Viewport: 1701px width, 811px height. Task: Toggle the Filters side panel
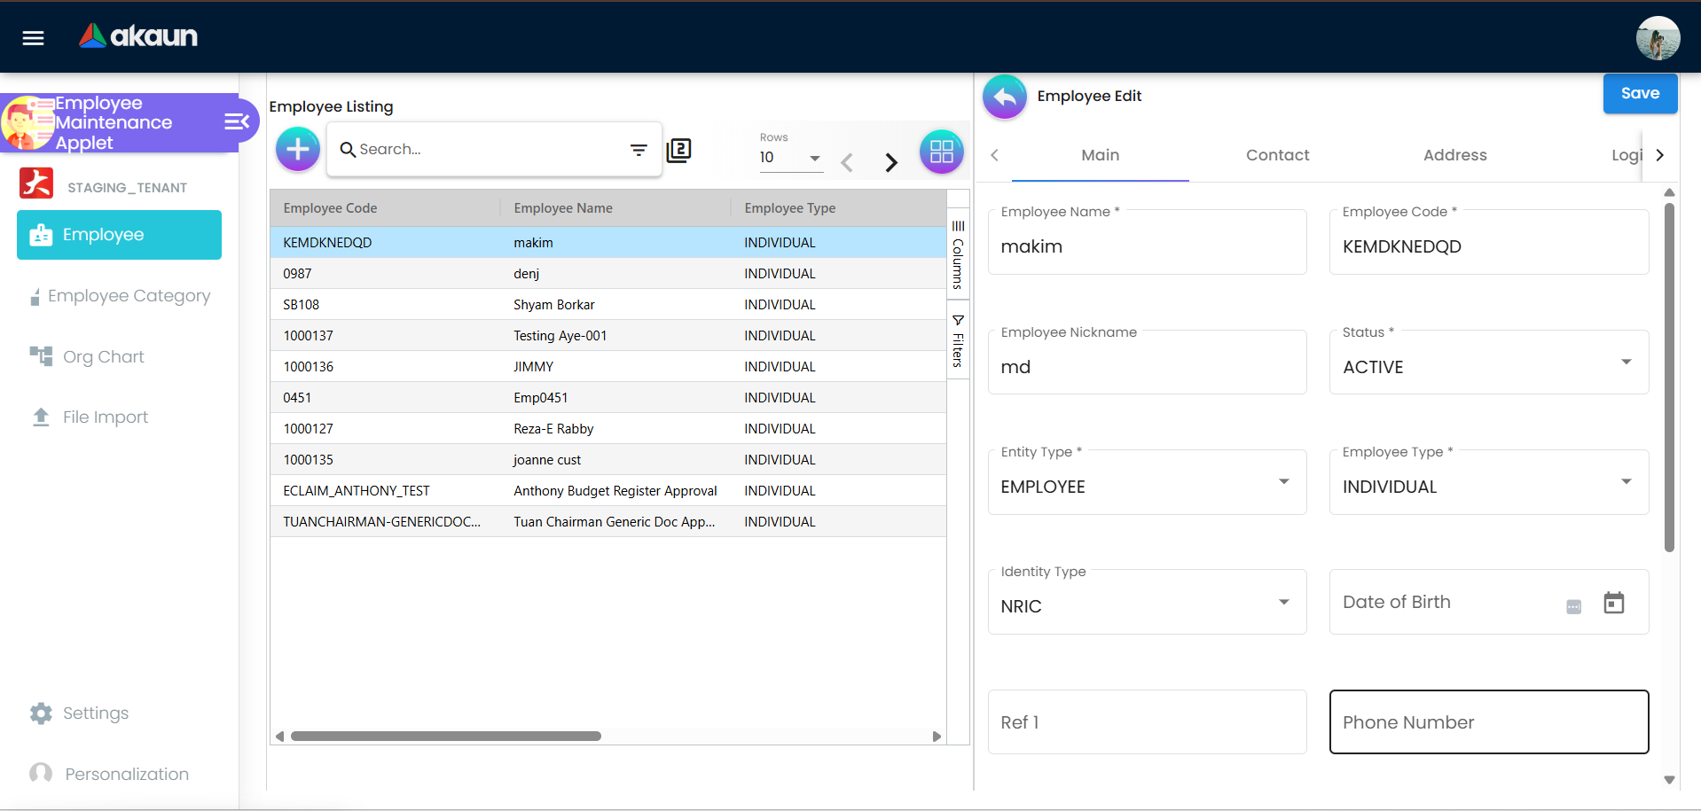pyautogui.click(x=958, y=341)
